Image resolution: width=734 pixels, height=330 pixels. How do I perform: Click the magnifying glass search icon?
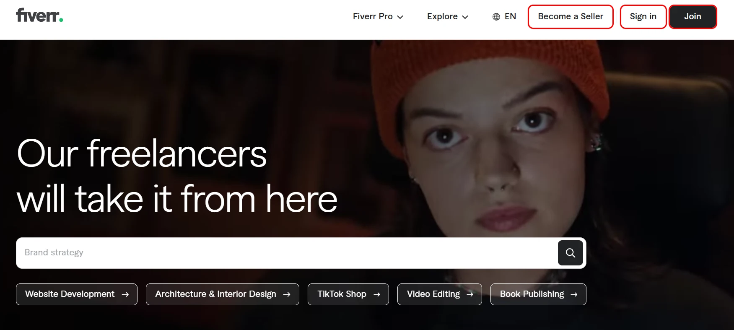pos(570,253)
